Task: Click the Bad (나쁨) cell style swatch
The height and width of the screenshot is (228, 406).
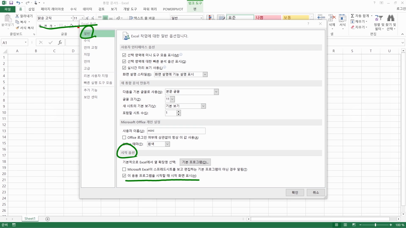Action: [268, 18]
